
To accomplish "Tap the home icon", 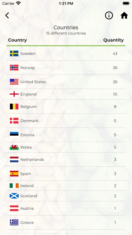I will click(124, 15).
